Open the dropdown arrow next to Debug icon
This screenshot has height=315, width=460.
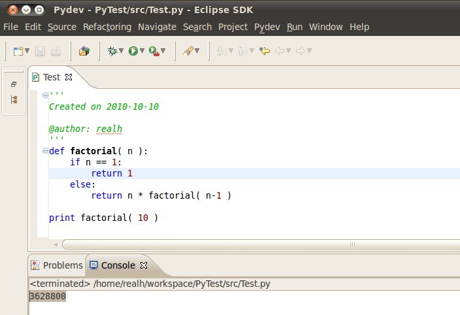122,51
